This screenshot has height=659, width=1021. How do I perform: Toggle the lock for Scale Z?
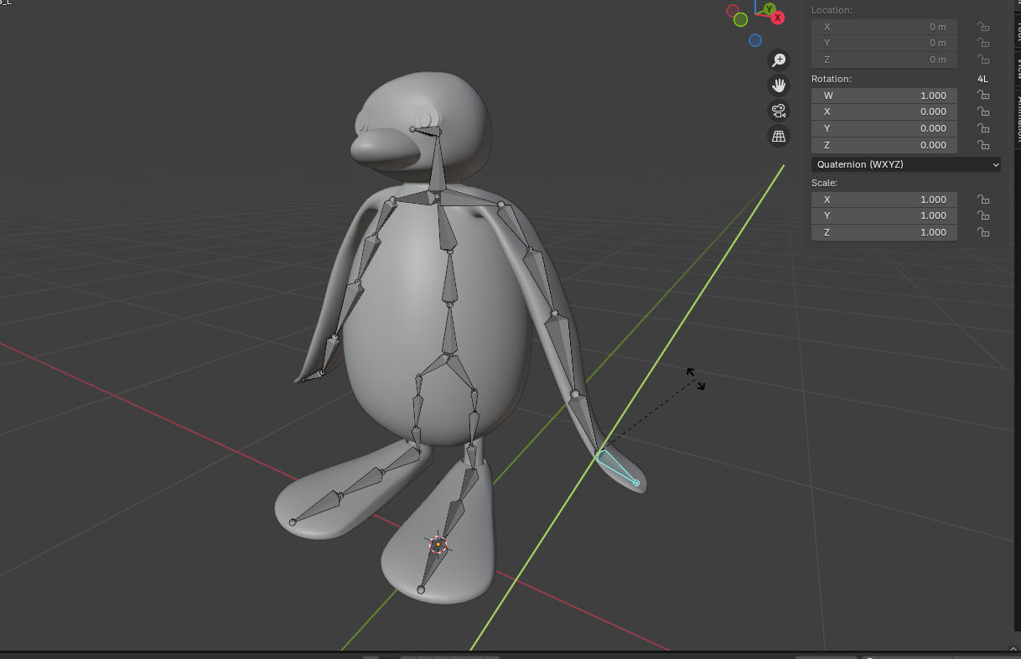coord(983,232)
